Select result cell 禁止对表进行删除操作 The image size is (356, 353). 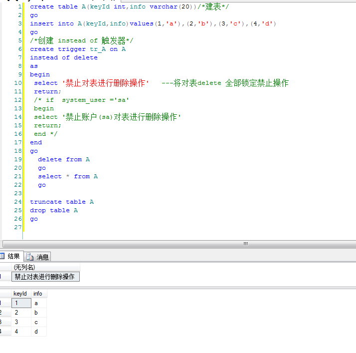click(45, 277)
